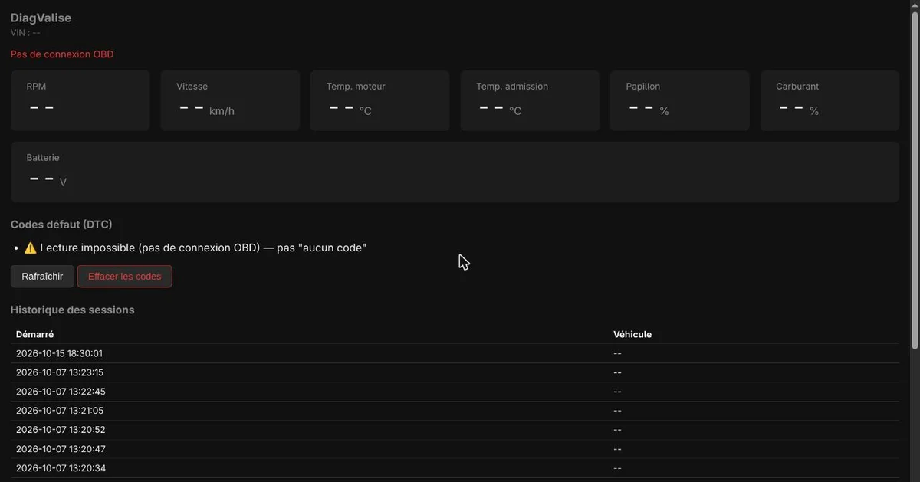Click session 2026-10-07 13:20:47
Image resolution: width=920 pixels, height=482 pixels.
[455, 449]
